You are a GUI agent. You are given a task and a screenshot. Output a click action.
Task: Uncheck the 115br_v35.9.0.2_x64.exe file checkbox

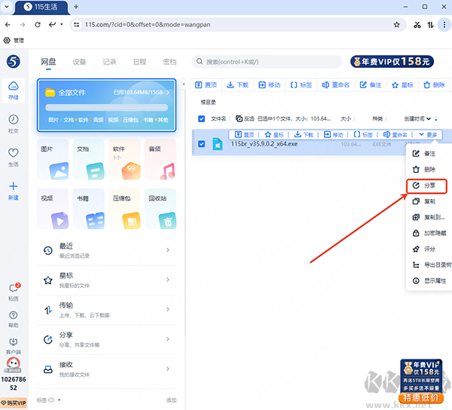(201, 143)
